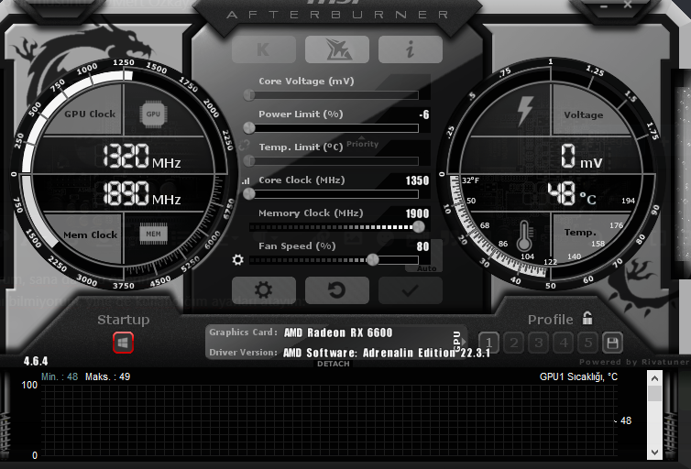691x469 pixels.
Task: Click the version number 4.6.4
Action: (36, 362)
